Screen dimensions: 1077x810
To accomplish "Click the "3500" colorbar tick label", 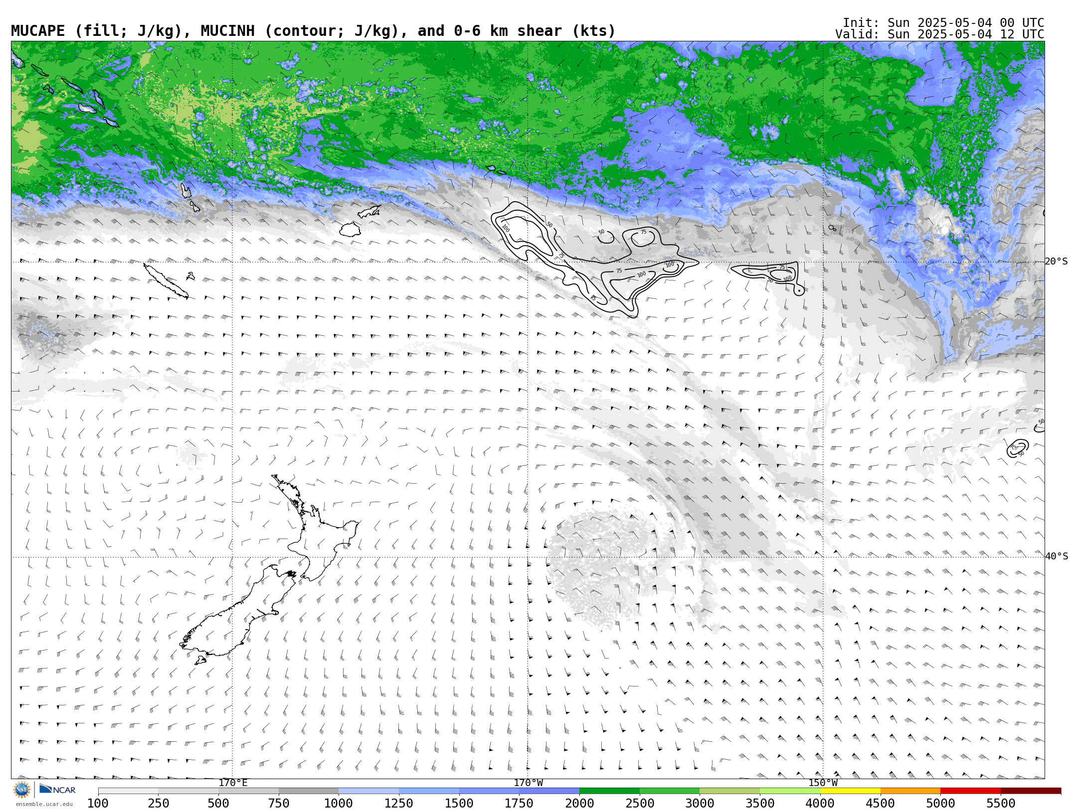I will pyautogui.click(x=760, y=804).
